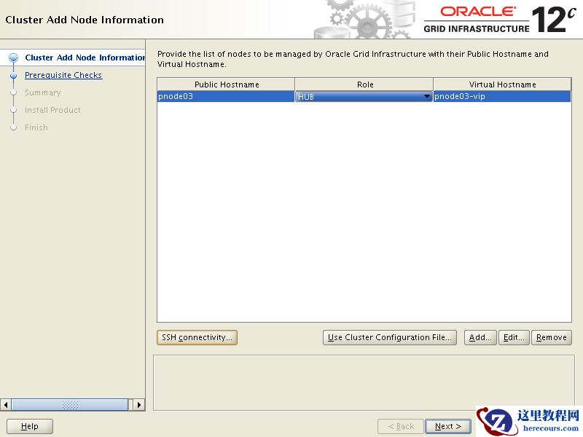Click Use Cluster Configuration File button
Screen dimensions: 583x437
389,337
